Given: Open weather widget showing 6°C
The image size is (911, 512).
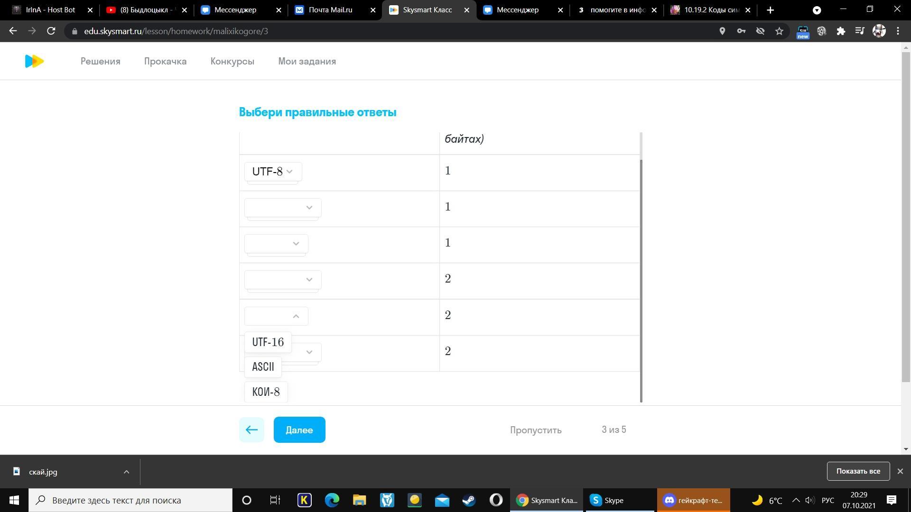Looking at the screenshot, I should click(x=767, y=500).
